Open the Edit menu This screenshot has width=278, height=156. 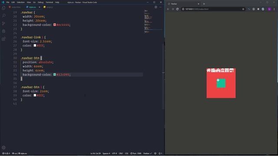tap(13, 2)
